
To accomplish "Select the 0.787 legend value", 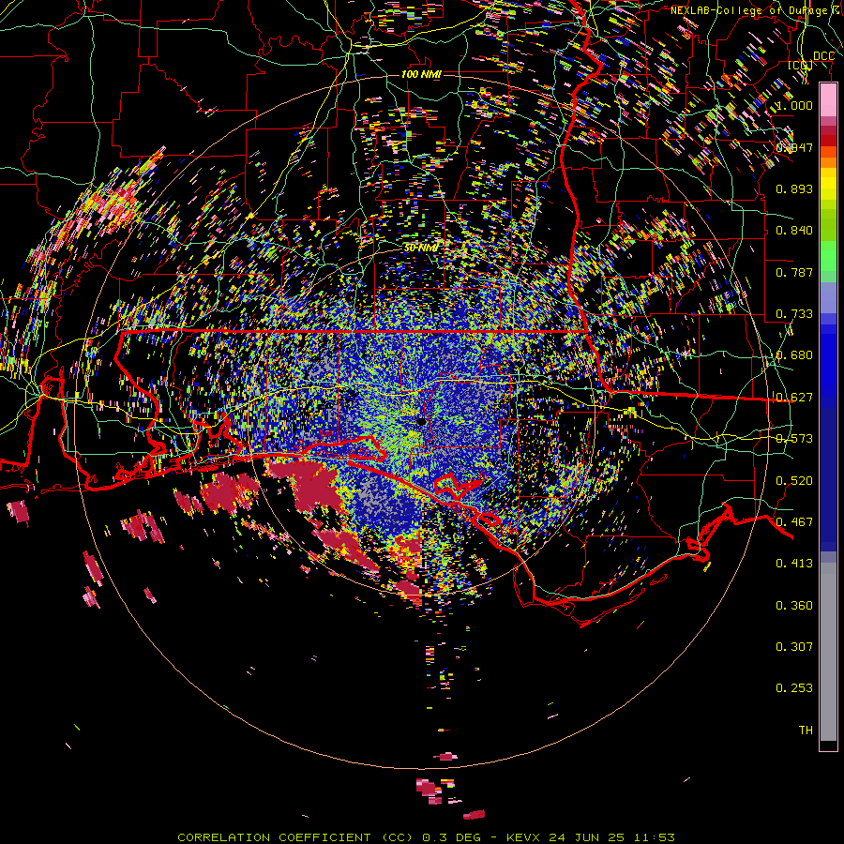I will pos(794,272).
